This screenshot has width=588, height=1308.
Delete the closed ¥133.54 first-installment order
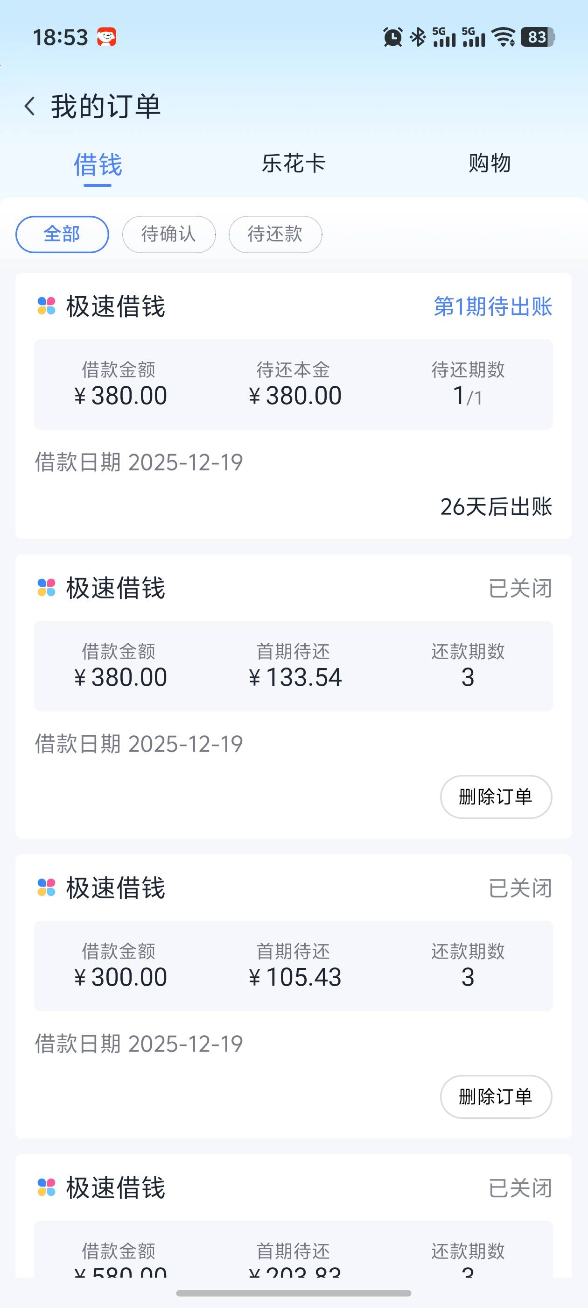click(496, 796)
